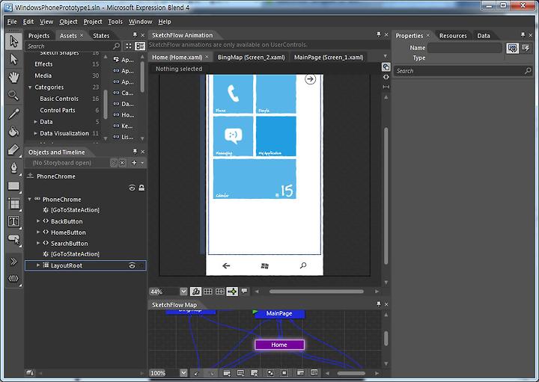Show Events view icon in Properties
The image size is (539, 382).
coord(526,48)
